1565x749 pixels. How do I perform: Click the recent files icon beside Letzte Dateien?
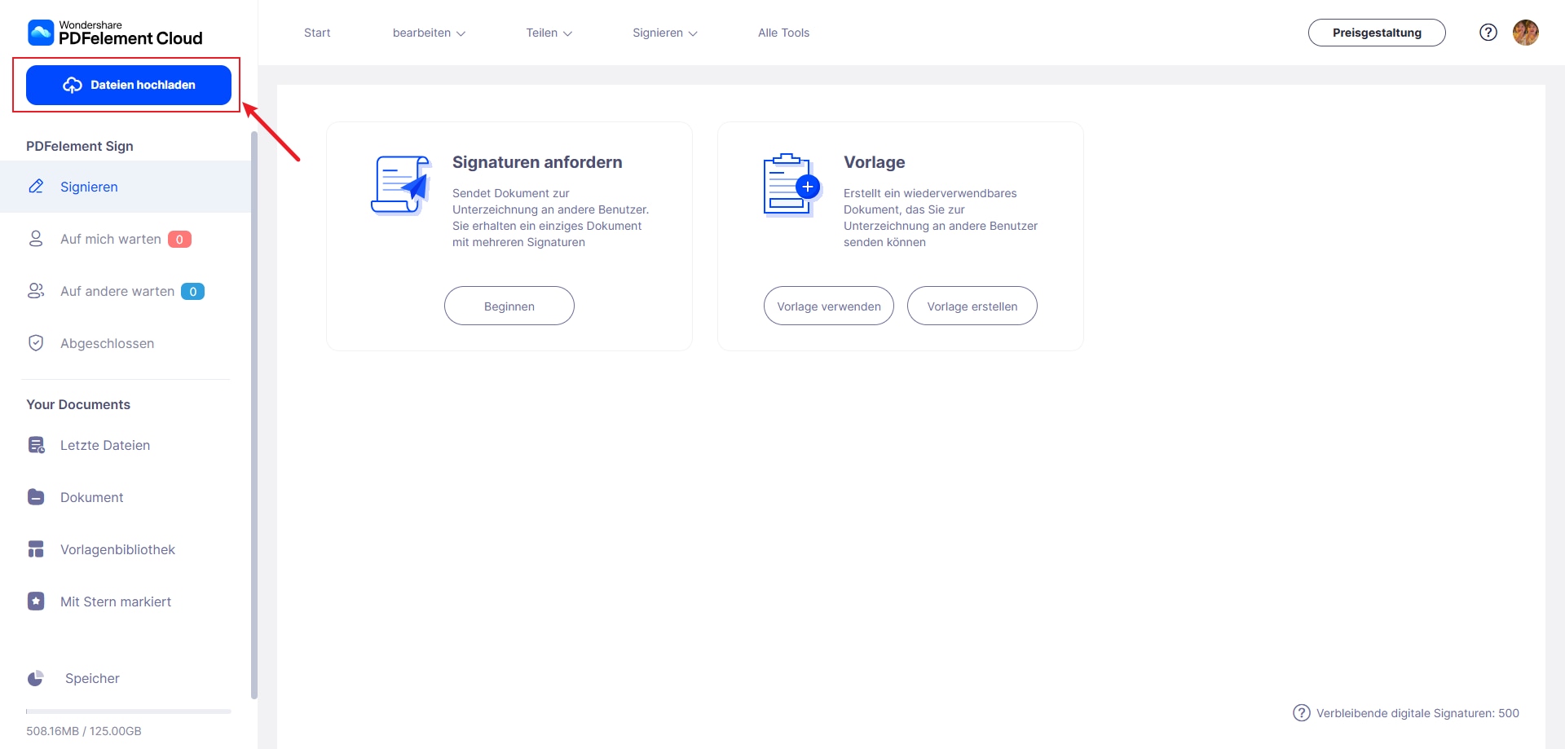(37, 445)
